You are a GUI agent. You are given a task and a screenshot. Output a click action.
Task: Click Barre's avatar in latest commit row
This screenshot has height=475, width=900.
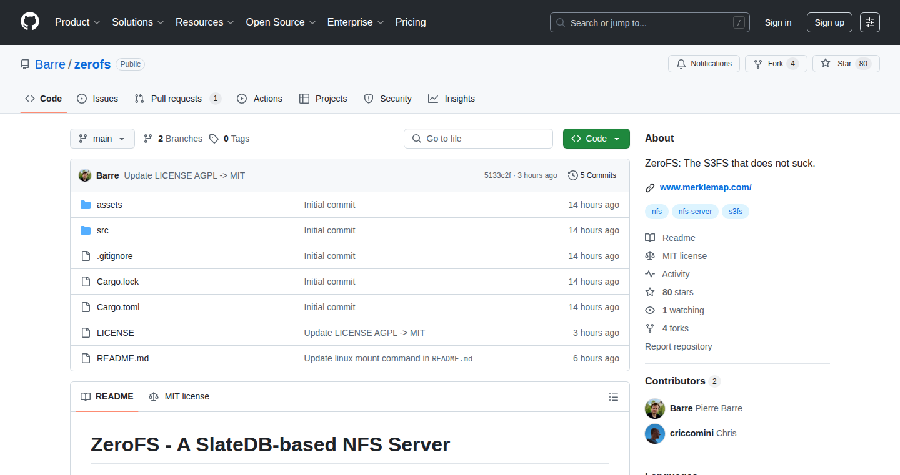85,175
